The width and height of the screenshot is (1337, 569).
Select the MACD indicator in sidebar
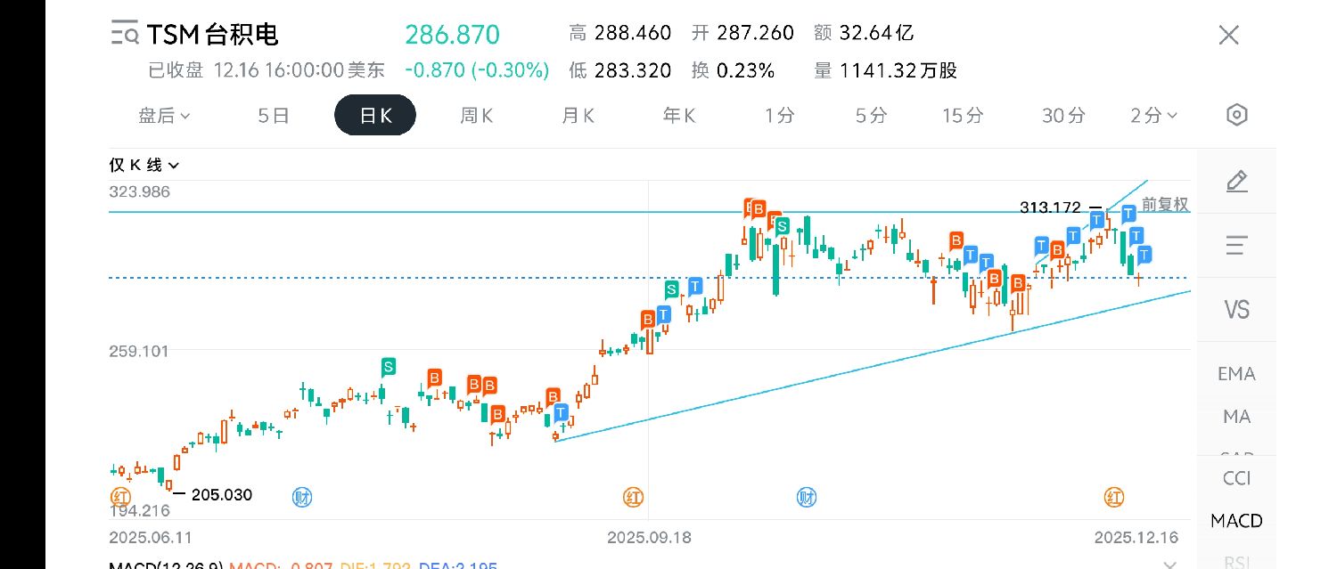(x=1236, y=521)
